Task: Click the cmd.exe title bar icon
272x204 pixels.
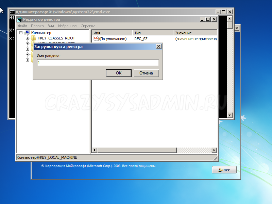Action: point(12,12)
